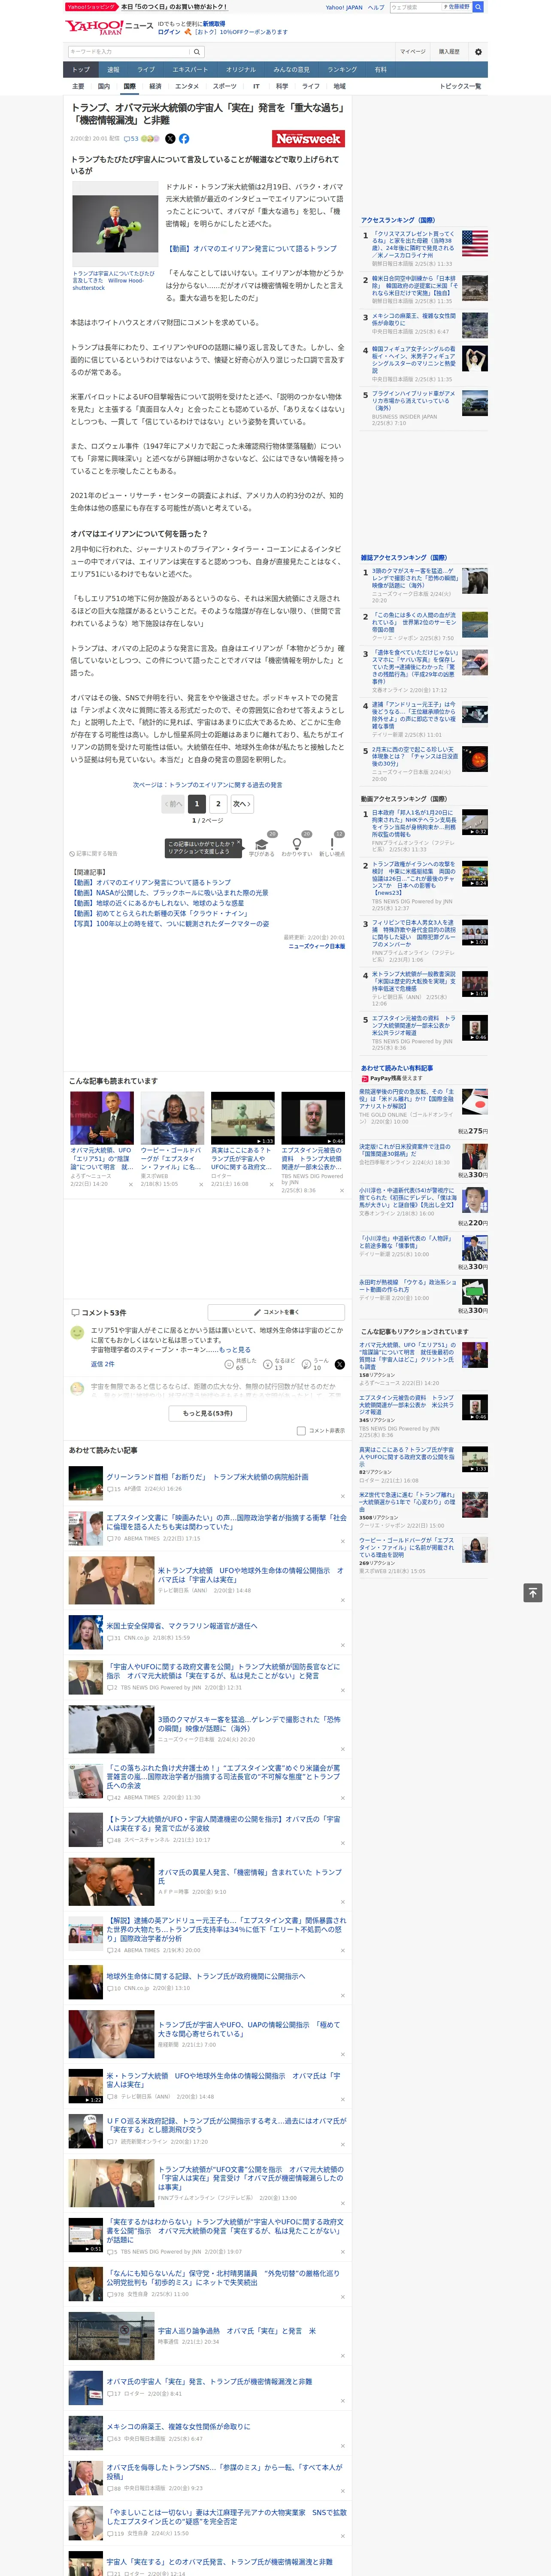Open 米国土安全保障省、マクラフリン報道官 article

[181, 1625]
